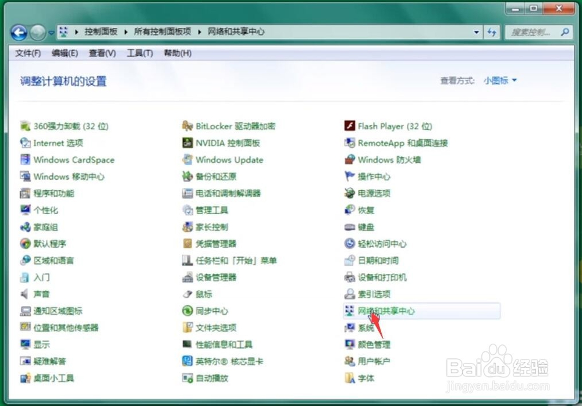Open the 颜色管理 link
The height and width of the screenshot is (406, 582).
374,344
